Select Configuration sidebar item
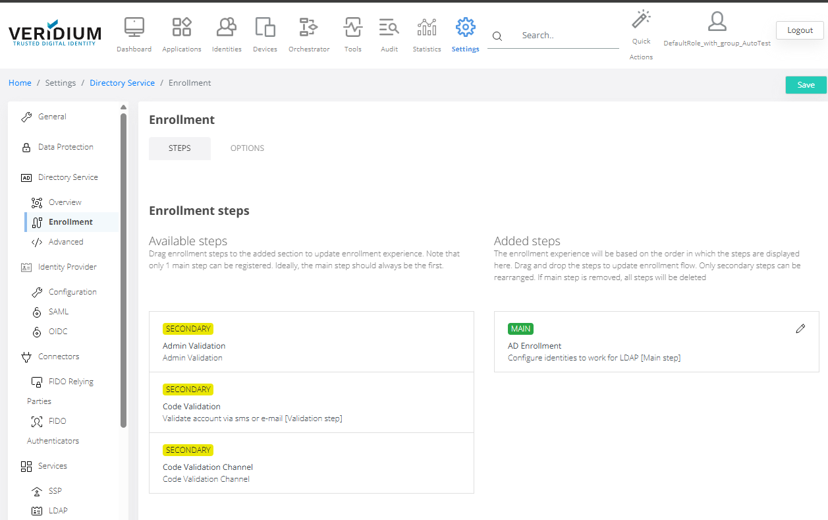Image resolution: width=828 pixels, height=520 pixels. point(72,292)
